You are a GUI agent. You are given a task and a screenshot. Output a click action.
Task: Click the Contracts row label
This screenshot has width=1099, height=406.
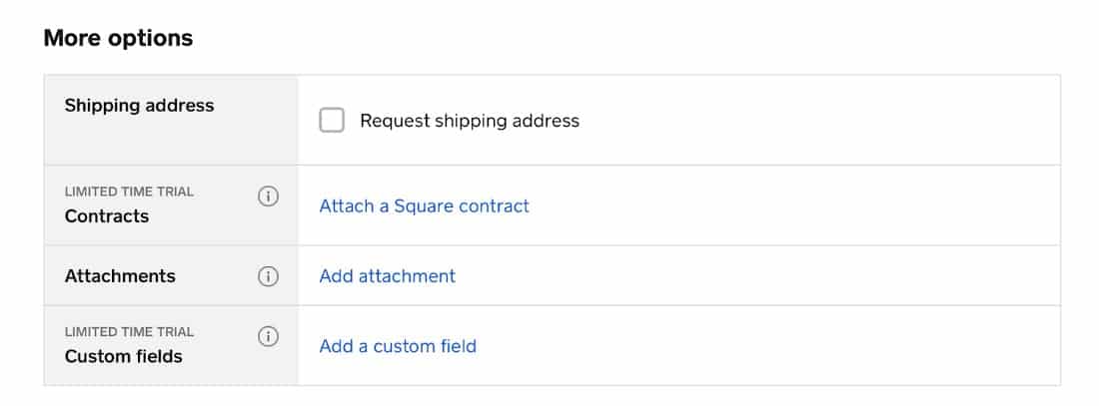[107, 216]
